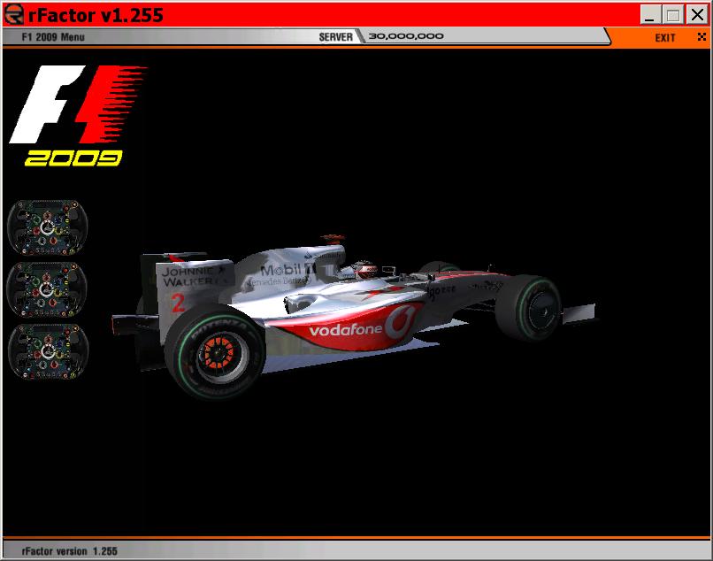
Task: Click the rFactor logo icon in title bar
Action: point(13,14)
